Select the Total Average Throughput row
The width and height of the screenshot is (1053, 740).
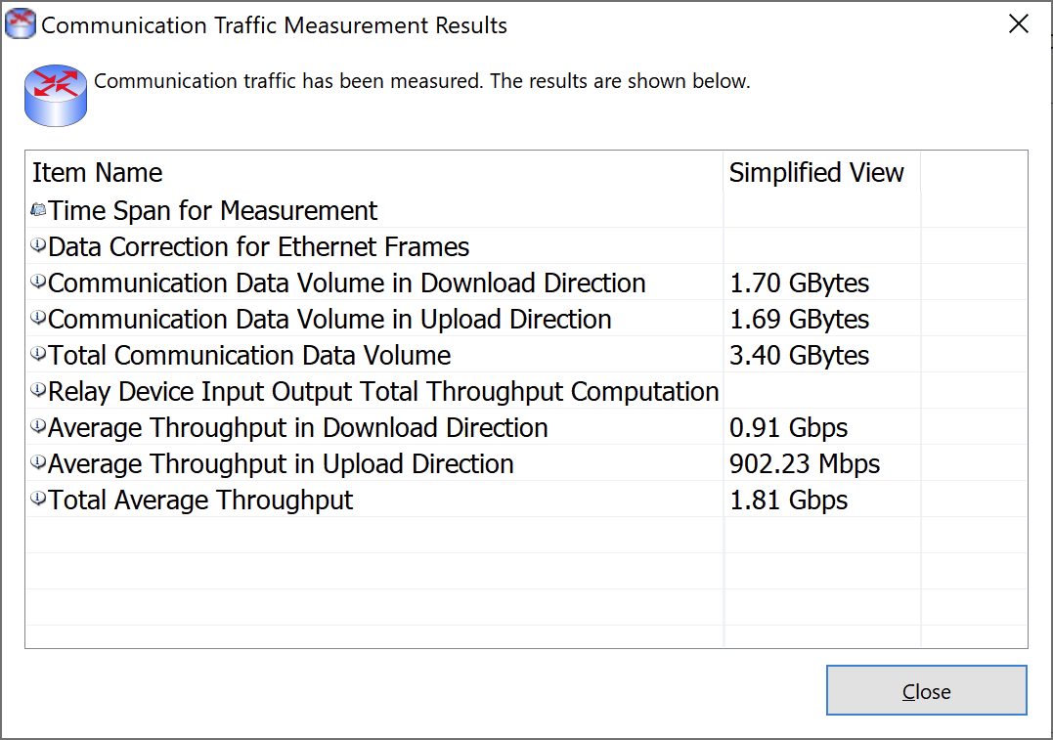526,501
